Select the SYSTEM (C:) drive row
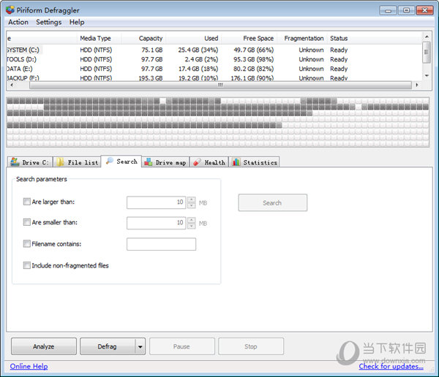The width and height of the screenshot is (439, 377). (214, 50)
